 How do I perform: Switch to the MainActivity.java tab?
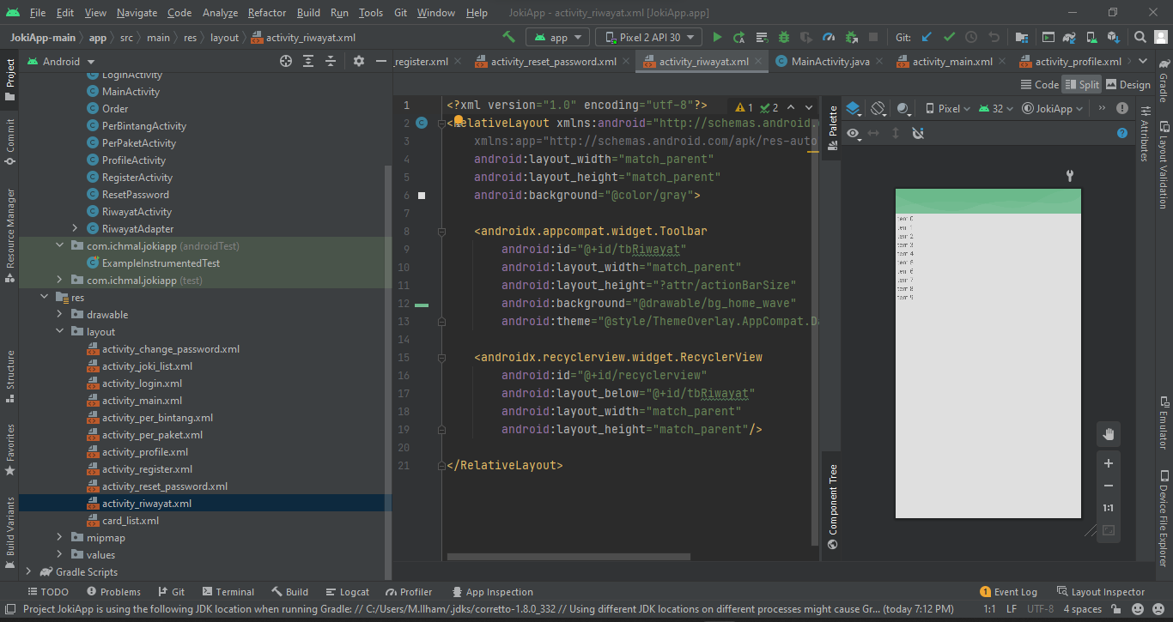tap(830, 61)
